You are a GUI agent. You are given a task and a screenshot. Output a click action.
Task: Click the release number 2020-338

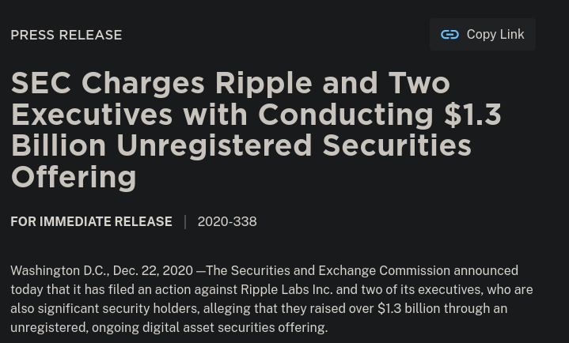(x=227, y=221)
